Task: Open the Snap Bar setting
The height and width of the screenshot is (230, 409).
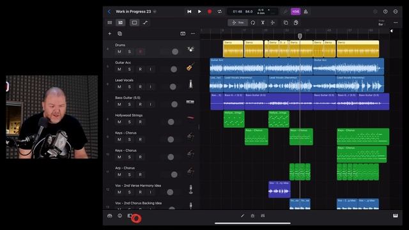Action: click(x=381, y=23)
